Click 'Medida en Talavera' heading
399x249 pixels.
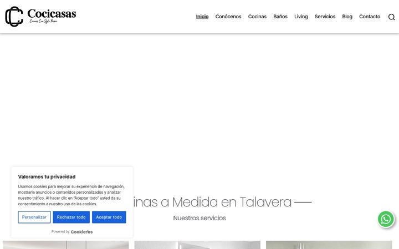(232, 203)
